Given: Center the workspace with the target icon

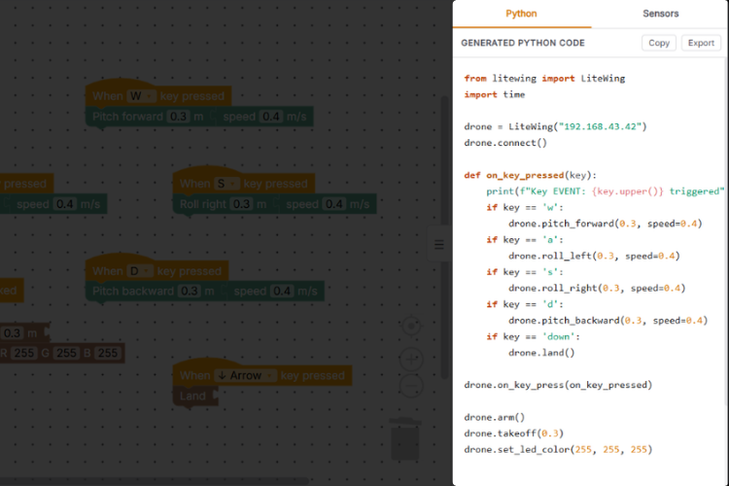Looking at the screenshot, I should 411,327.
